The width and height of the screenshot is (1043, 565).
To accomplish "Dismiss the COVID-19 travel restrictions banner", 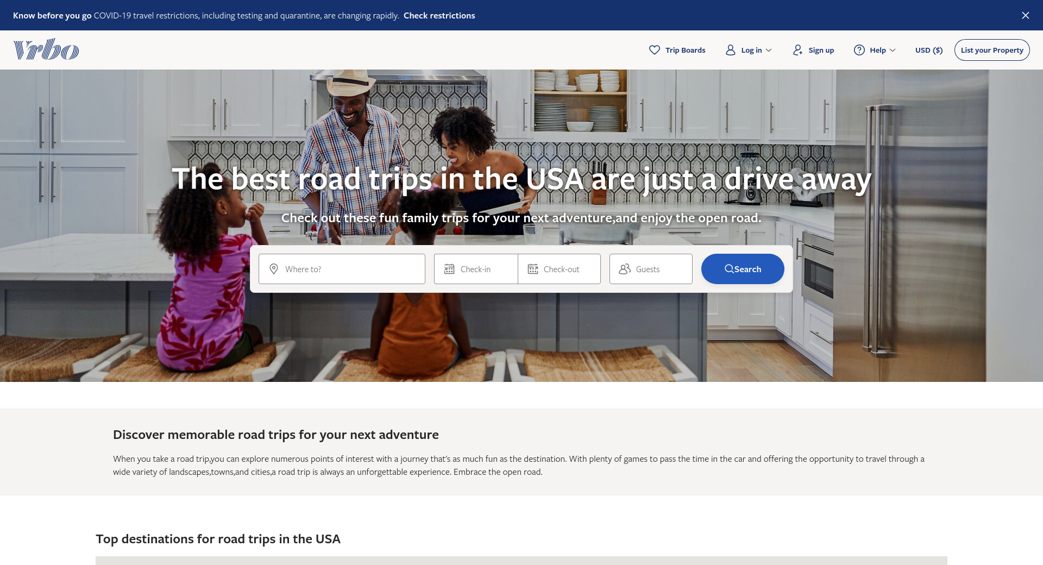I will tap(1025, 15).
